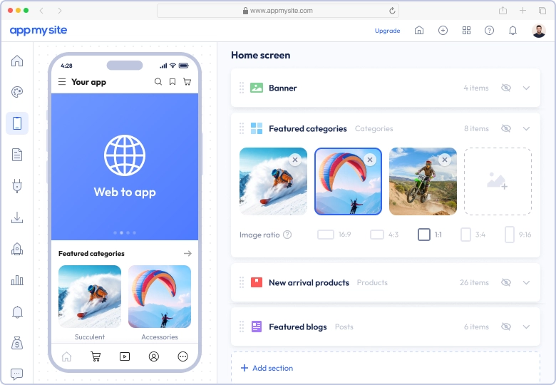
Task: Tap the profile tab in phone bottom bar
Action: [154, 356]
